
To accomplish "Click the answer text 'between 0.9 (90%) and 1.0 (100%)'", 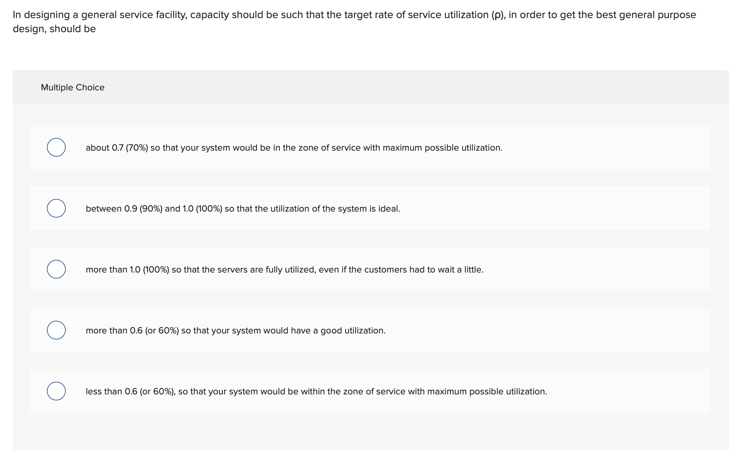I will [x=154, y=209].
